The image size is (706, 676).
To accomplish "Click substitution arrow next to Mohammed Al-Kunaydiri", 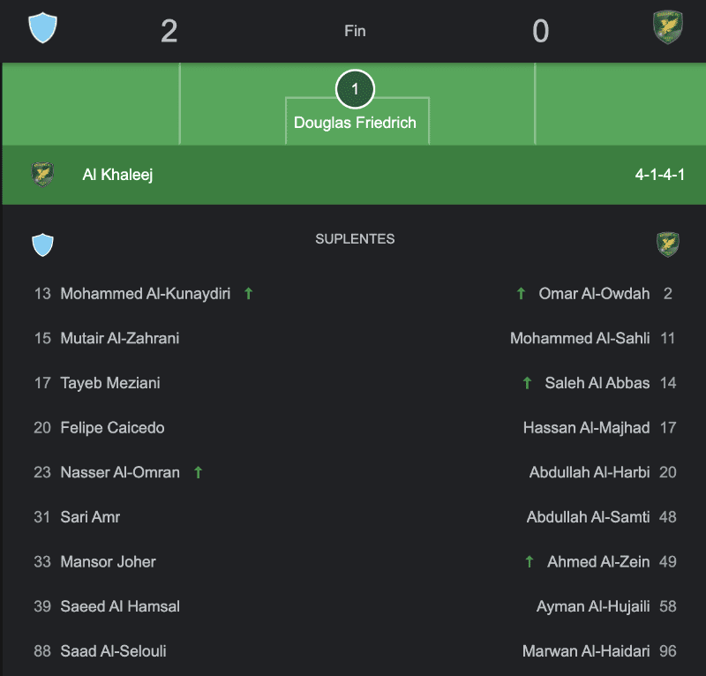I will click(x=249, y=293).
